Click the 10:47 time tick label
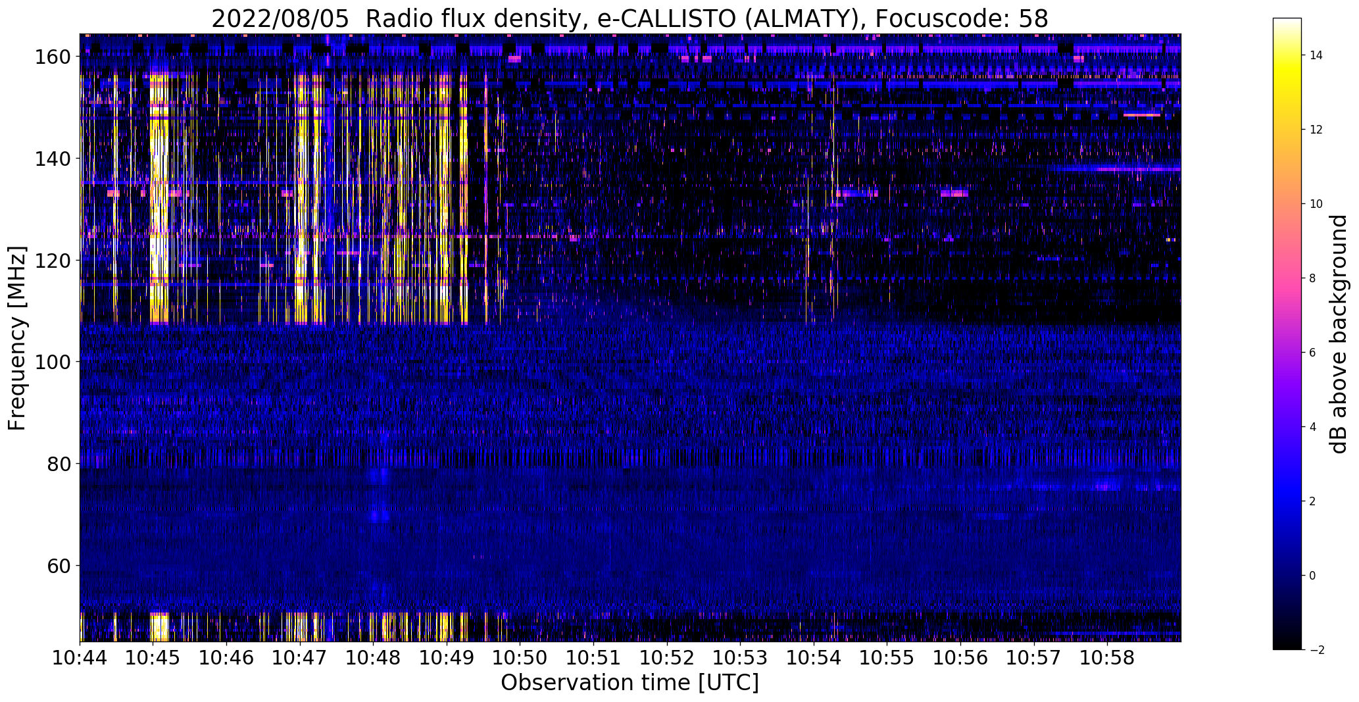 pyautogui.click(x=300, y=657)
